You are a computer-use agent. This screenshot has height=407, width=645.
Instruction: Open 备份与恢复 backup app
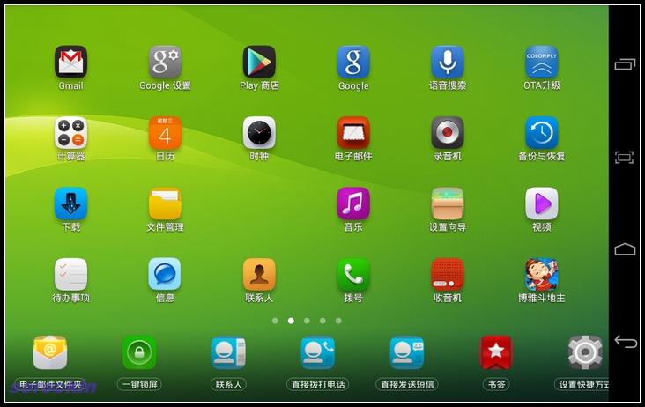pyautogui.click(x=542, y=133)
